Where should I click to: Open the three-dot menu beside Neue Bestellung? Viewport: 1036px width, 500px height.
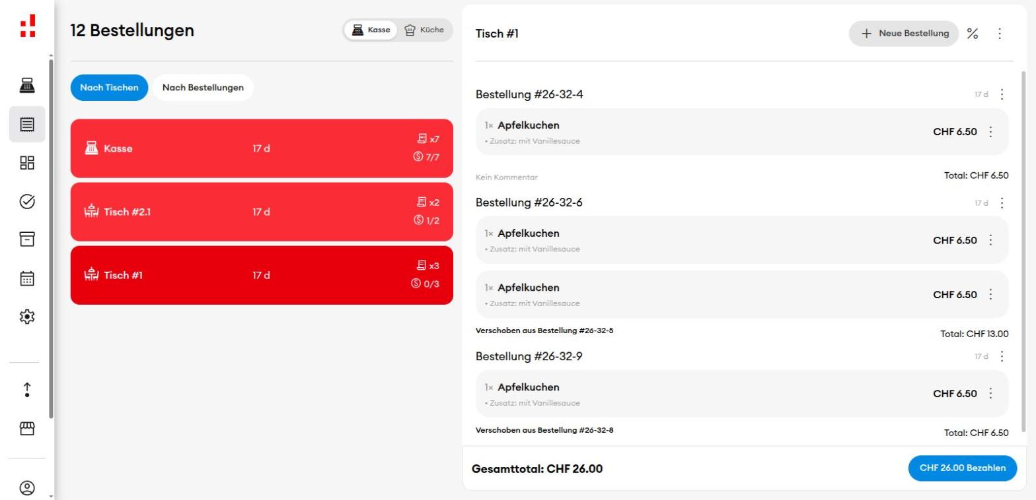pyautogui.click(x=999, y=34)
